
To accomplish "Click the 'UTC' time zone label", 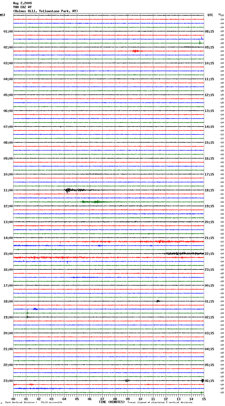I will pyautogui.click(x=210, y=15).
